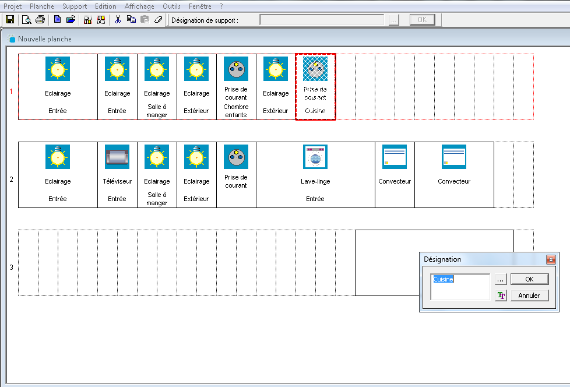The width and height of the screenshot is (570, 387).
Task: Open the Support menu
Action: pyautogui.click(x=75, y=6)
